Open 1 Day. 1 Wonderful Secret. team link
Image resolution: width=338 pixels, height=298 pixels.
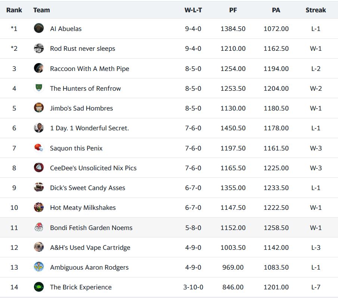89,128
